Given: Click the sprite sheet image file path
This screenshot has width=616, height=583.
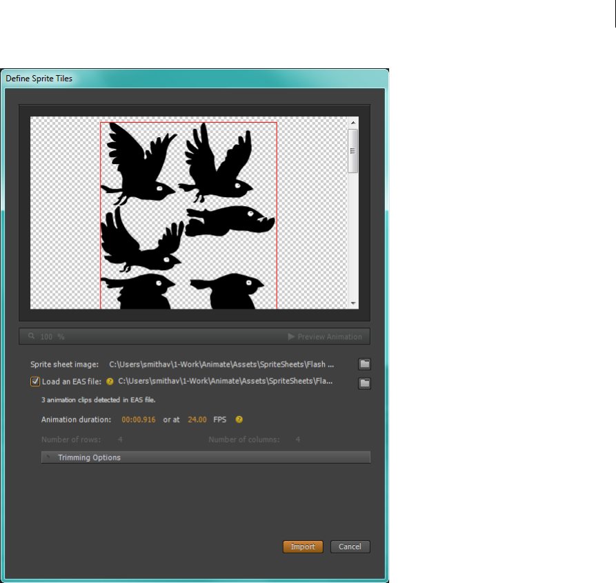Looking at the screenshot, I should pos(221,365).
